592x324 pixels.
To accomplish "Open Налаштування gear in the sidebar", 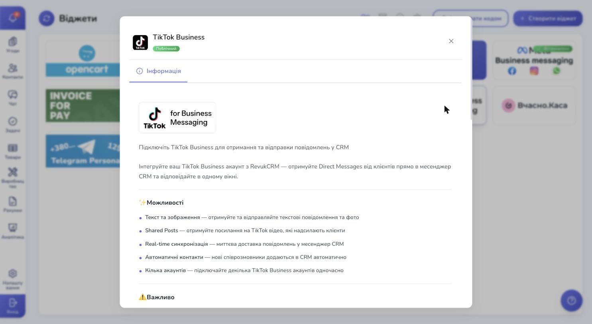I will coord(13,279).
